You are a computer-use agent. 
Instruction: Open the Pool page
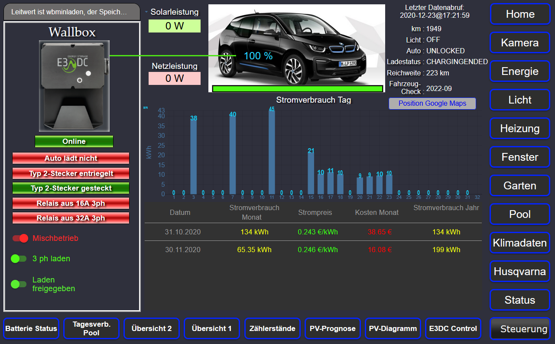(520, 214)
